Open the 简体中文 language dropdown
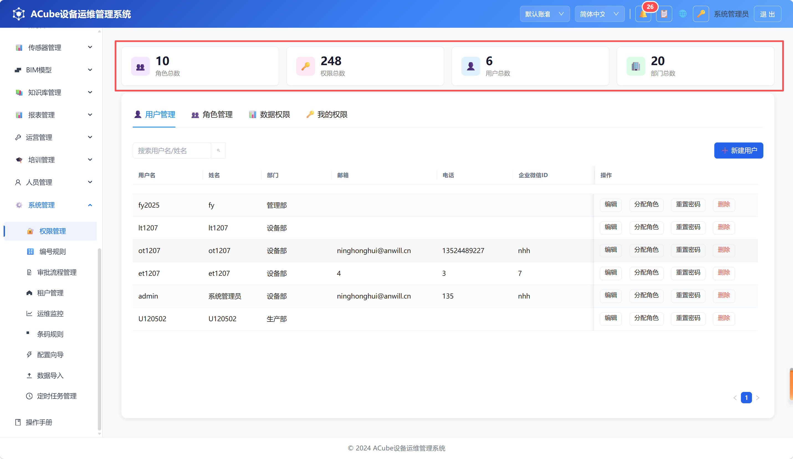Screen dimensions: 793x459 (x=600, y=14)
